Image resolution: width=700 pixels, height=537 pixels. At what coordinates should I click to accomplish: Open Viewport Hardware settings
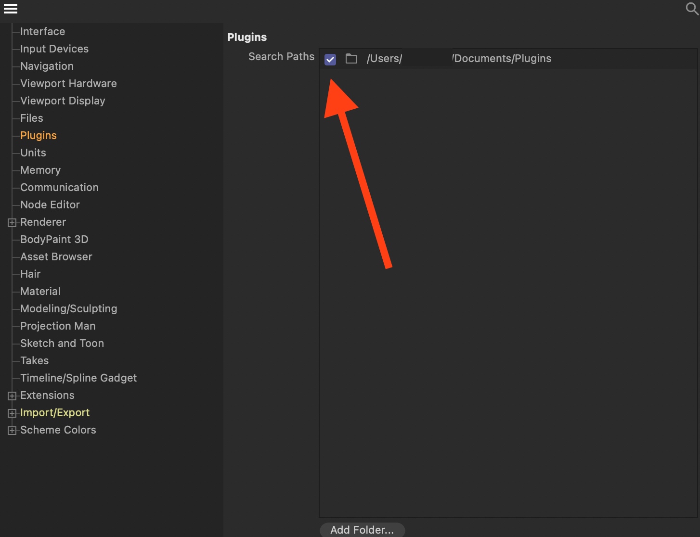(68, 83)
